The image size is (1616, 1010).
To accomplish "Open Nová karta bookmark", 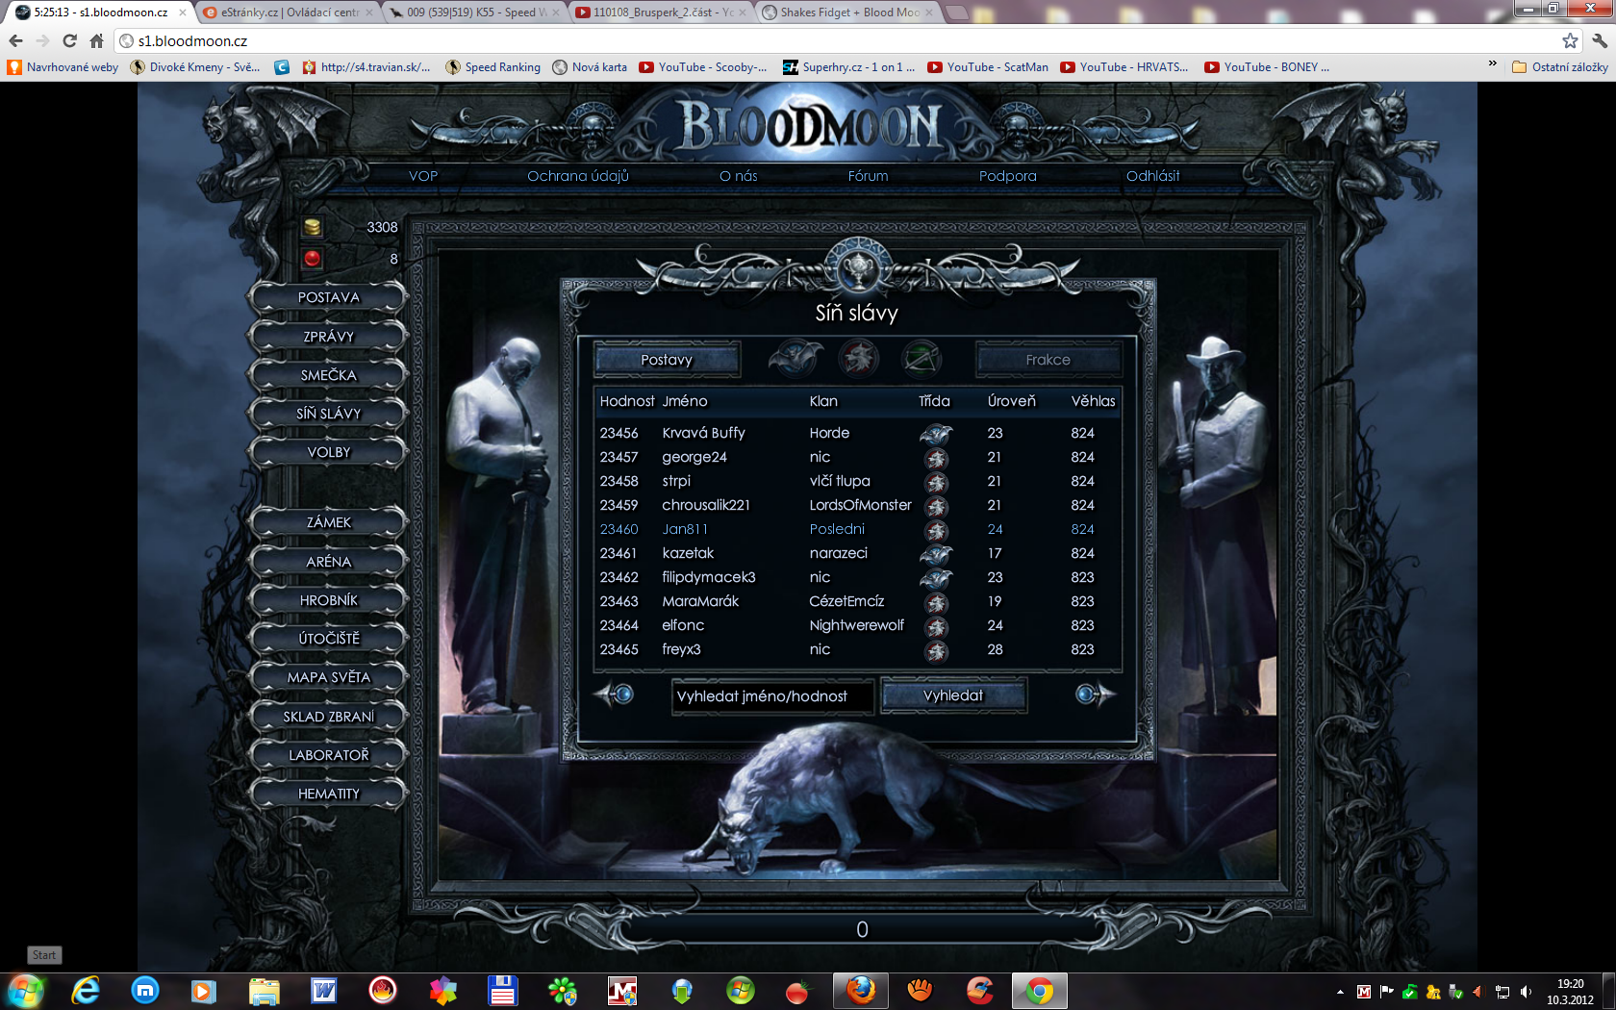I will coord(590,67).
